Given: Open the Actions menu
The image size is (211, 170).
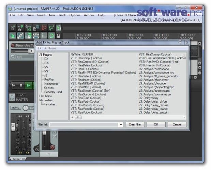Looking at the screenshot, I should (89, 15).
